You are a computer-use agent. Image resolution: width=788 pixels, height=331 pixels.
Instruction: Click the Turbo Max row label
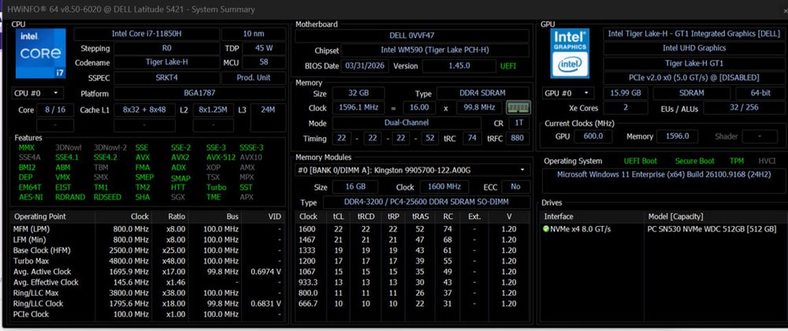[x=32, y=261]
